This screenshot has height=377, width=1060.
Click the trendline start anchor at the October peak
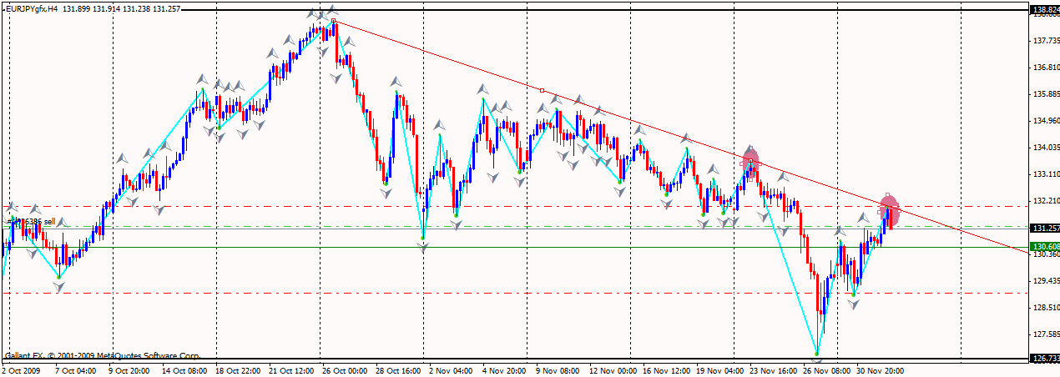tap(333, 21)
